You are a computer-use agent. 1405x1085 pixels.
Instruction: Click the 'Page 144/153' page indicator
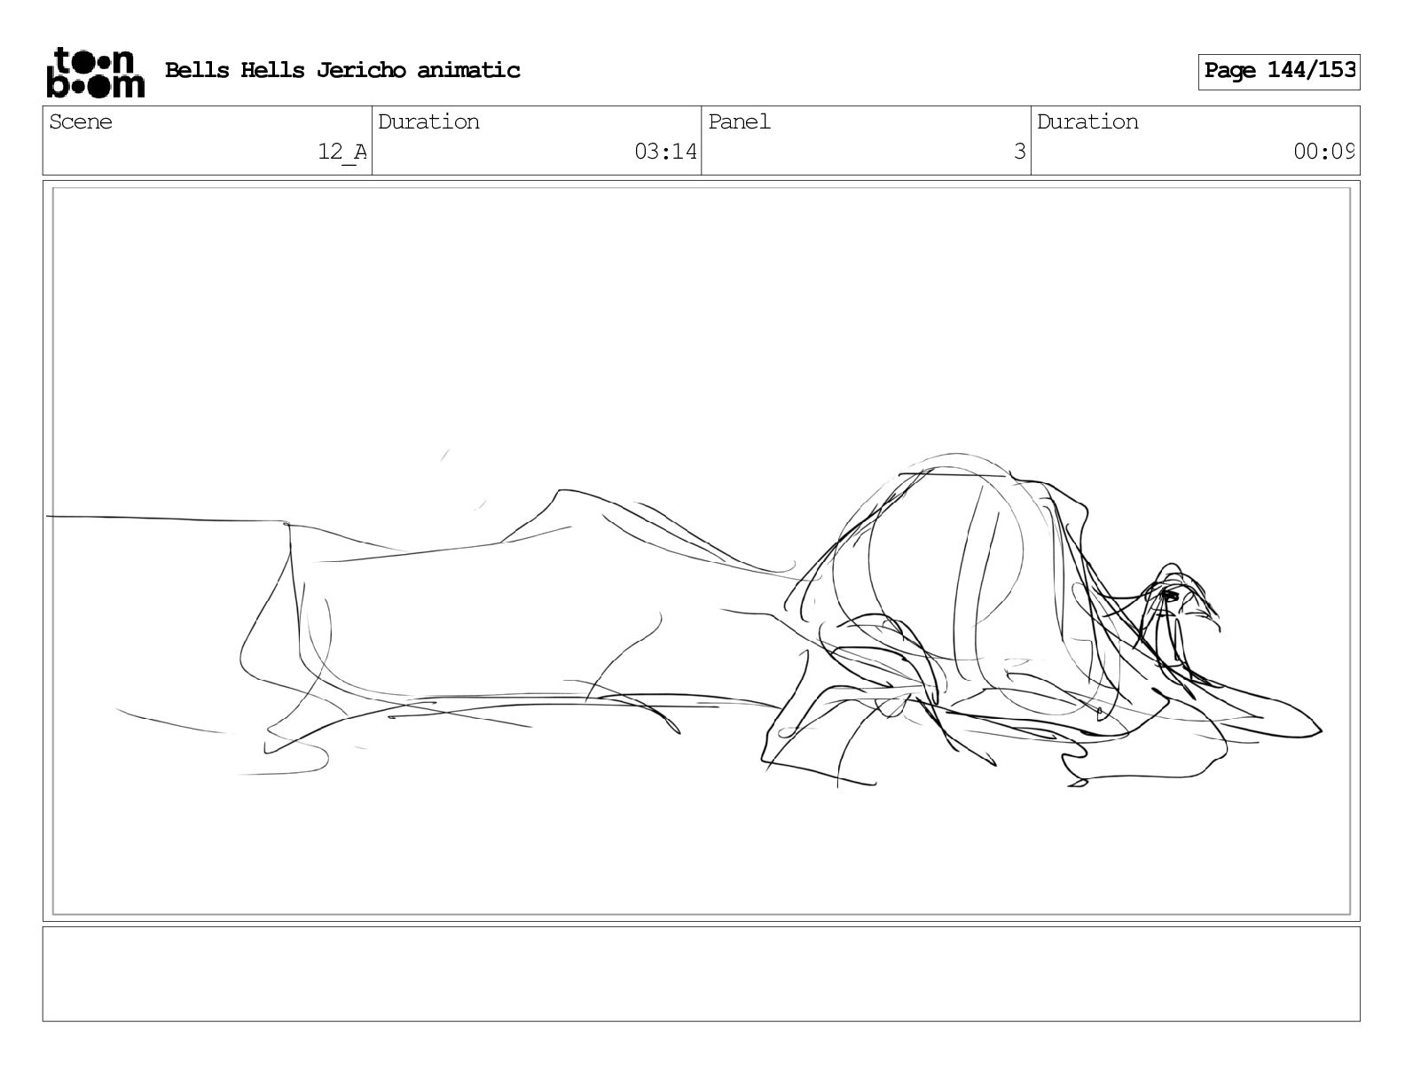point(1279,71)
